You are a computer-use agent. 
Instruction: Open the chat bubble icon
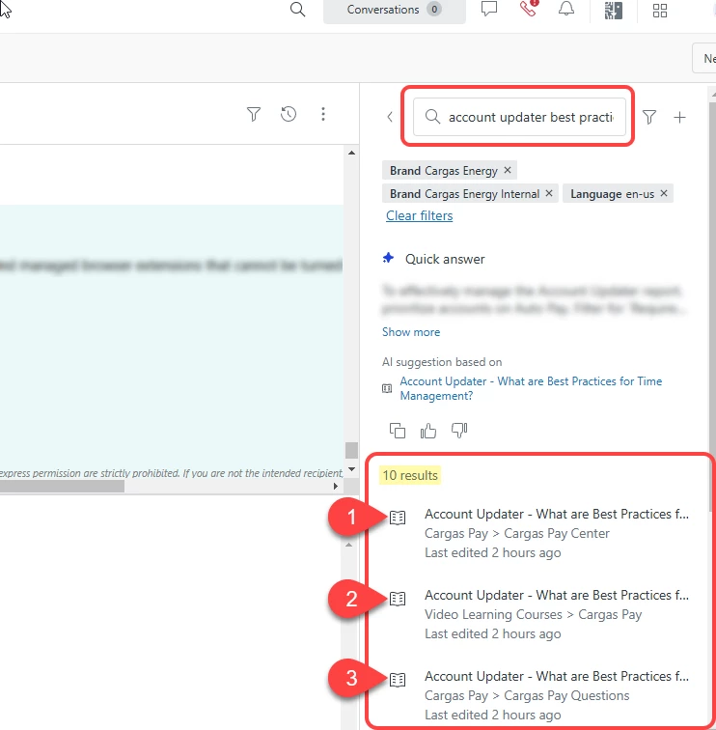point(489,10)
